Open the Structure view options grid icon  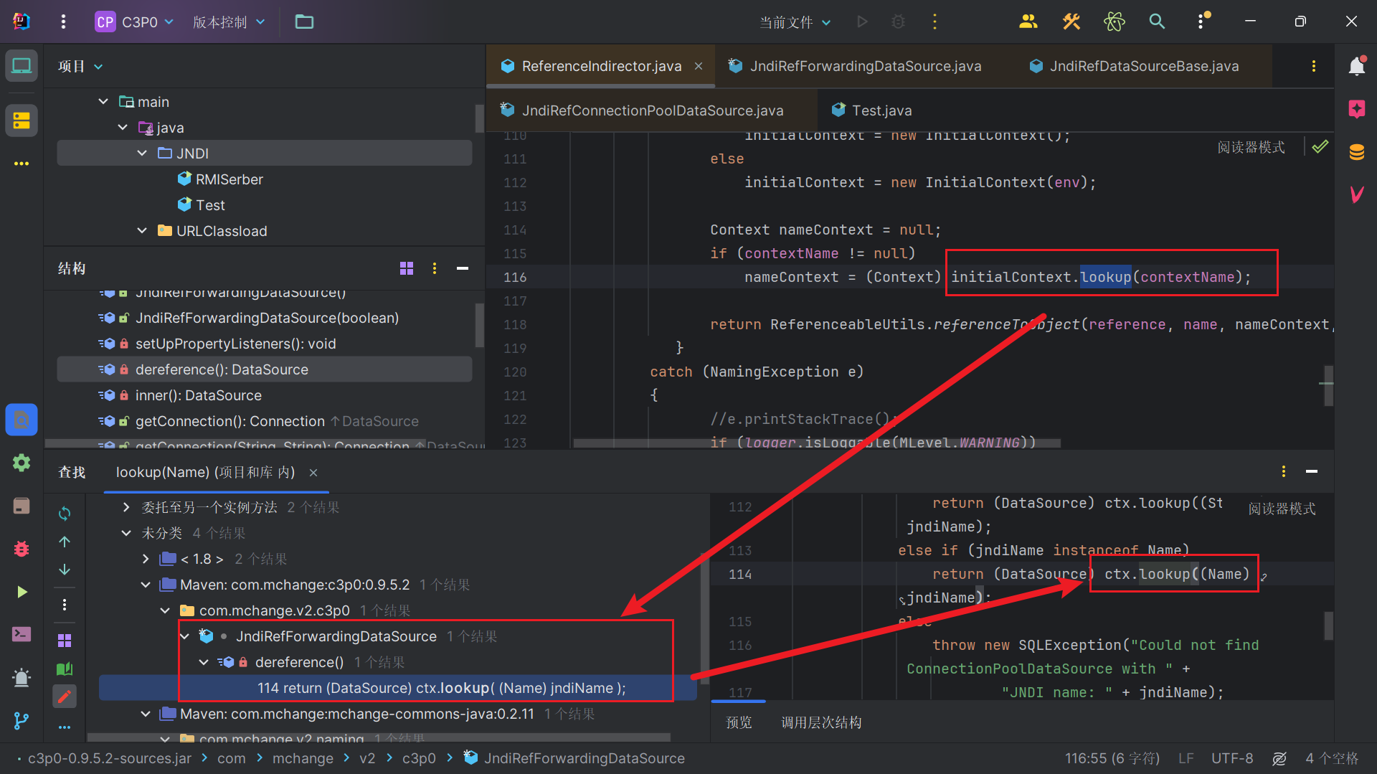(407, 268)
